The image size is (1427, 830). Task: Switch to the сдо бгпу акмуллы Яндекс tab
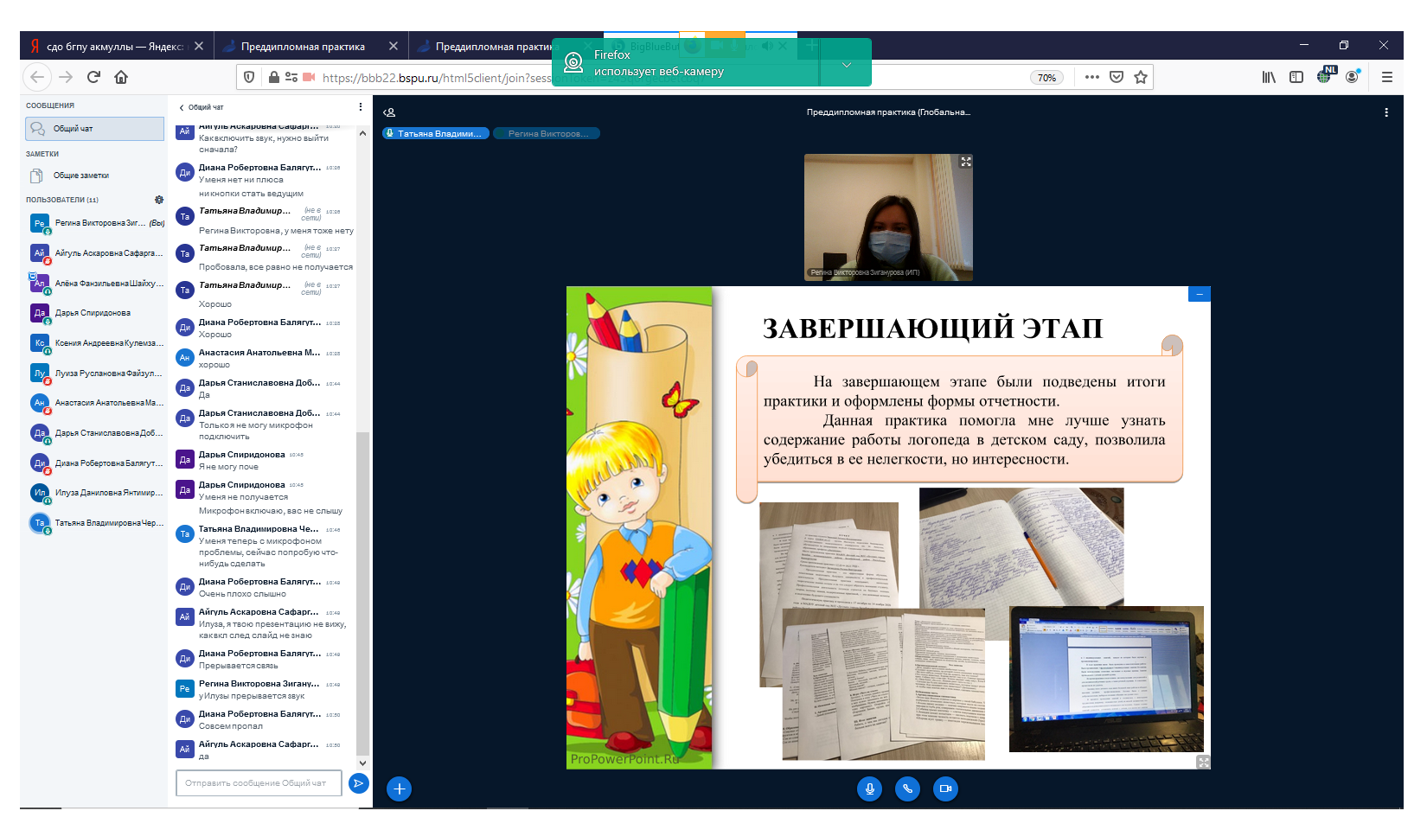pyautogui.click(x=112, y=47)
